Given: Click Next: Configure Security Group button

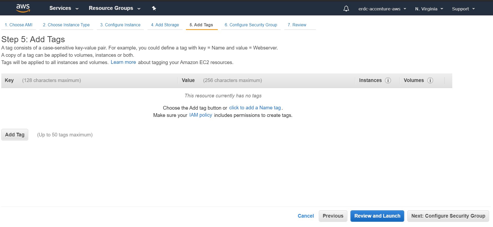Looking at the screenshot, I should click(x=448, y=216).
